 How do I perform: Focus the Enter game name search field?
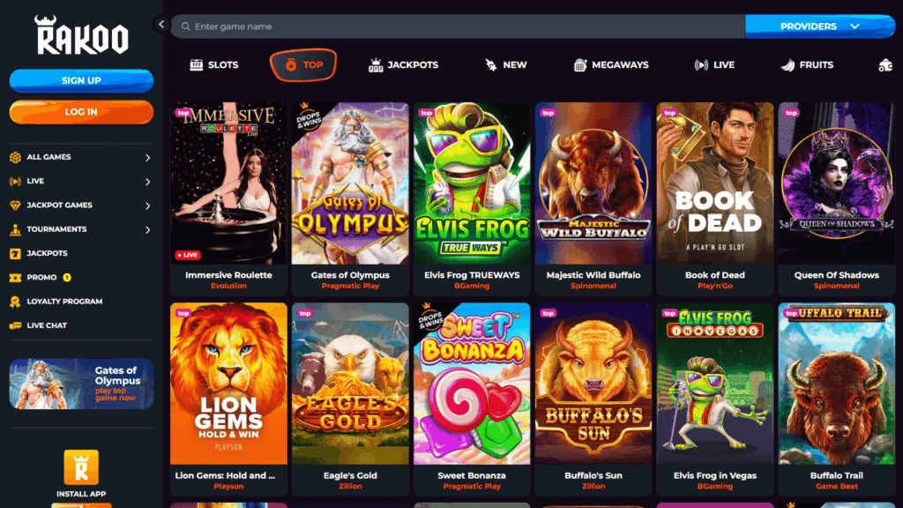[x=458, y=26]
